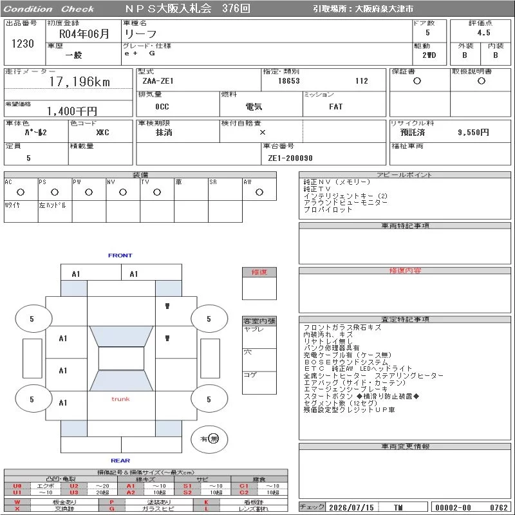Click the AW equipment circle mark
The height and width of the screenshot is (515, 515).
259,192
